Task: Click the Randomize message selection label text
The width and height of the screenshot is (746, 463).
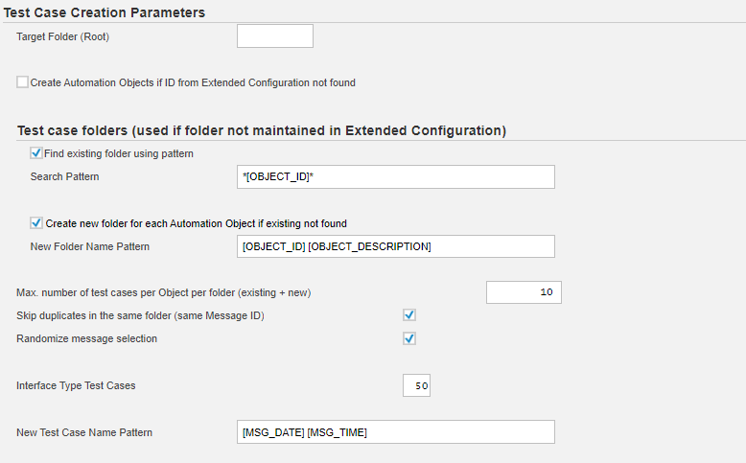Action: [87, 338]
